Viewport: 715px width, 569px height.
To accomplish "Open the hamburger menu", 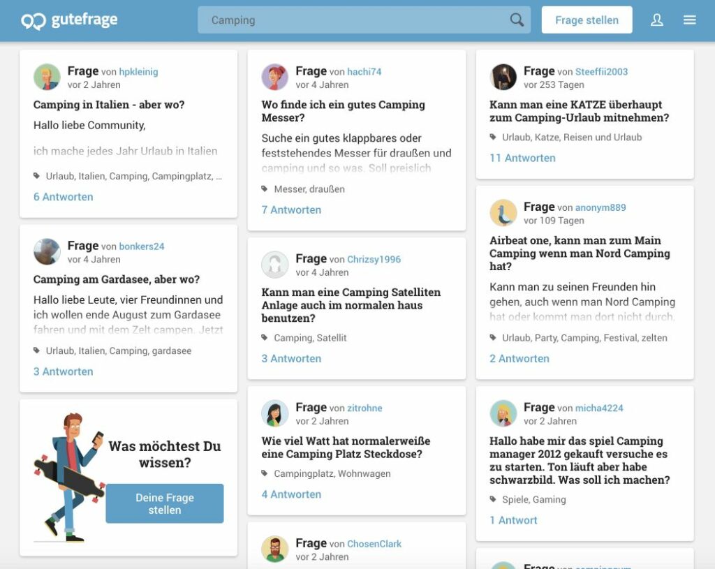I will tap(690, 20).
